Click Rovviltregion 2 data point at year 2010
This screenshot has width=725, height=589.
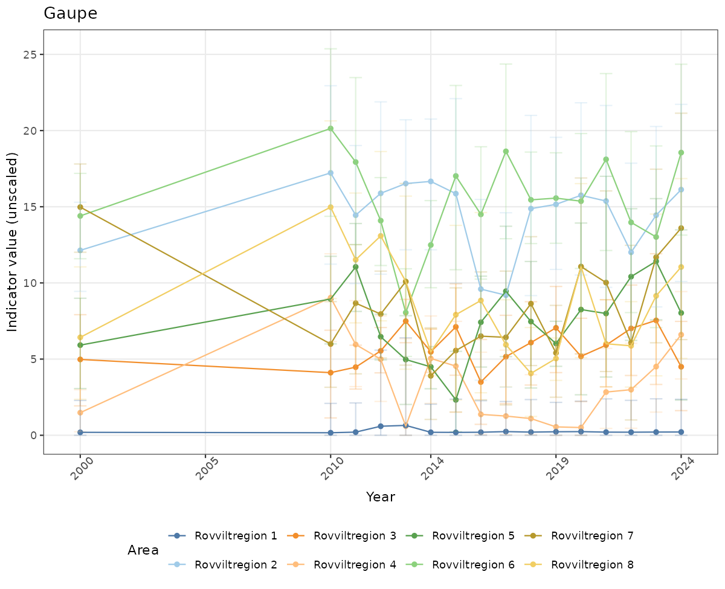tap(330, 173)
